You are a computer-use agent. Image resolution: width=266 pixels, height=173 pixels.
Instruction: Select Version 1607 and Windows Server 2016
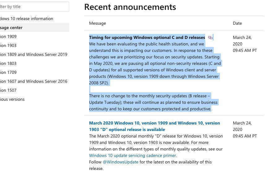34,81
